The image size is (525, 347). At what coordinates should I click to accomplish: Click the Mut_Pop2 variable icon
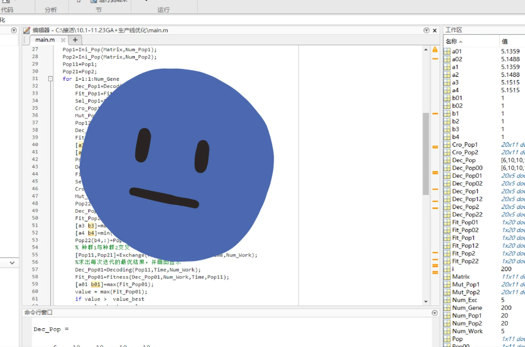447,292
